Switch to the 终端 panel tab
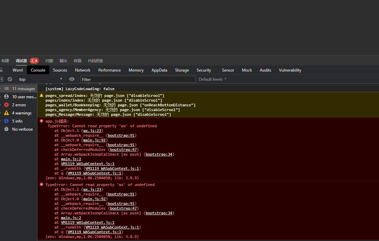The image size is (379, 241). pyautogui.click(x=78, y=61)
